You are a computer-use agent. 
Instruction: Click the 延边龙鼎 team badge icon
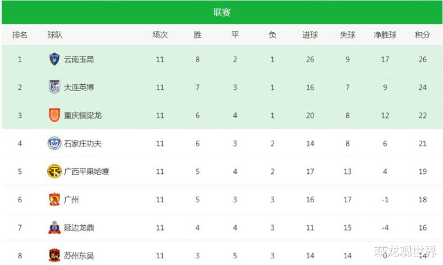pos(54,227)
